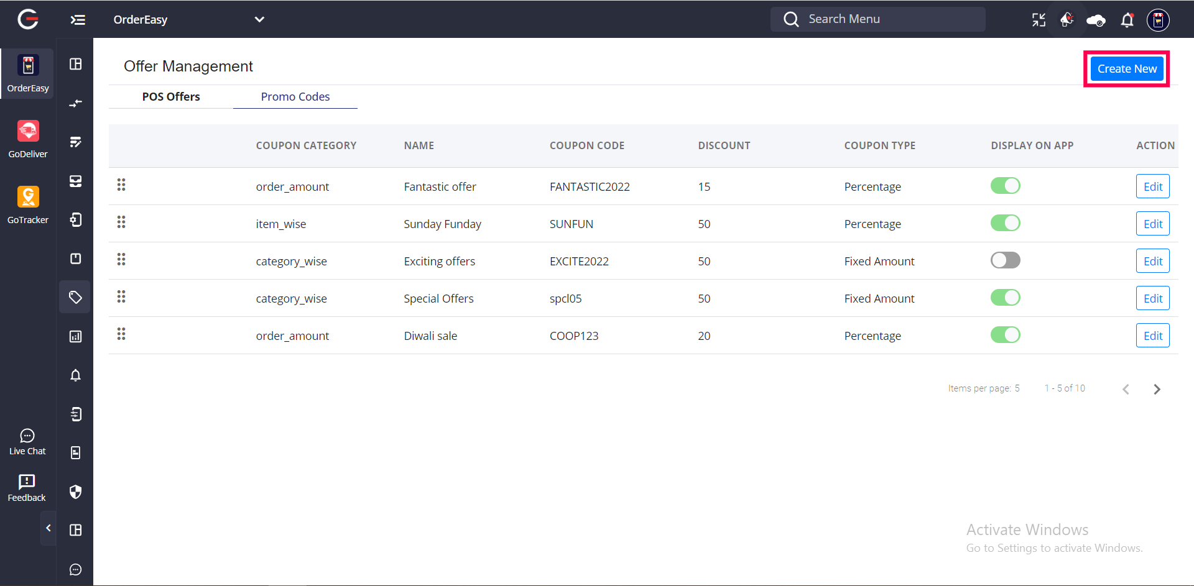Open the user profile avatar
The height and width of the screenshot is (586, 1194).
tap(1158, 20)
